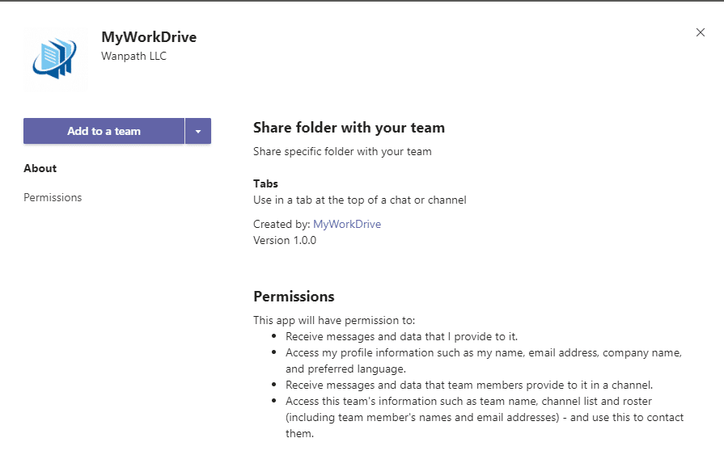Click the MyWorkDrive app title
This screenshot has width=724, height=455.
click(149, 37)
